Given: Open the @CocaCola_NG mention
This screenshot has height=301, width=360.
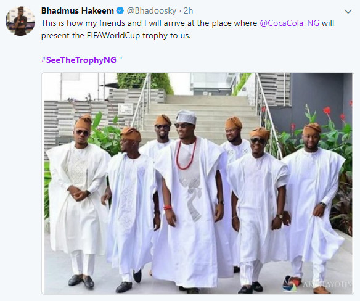Looking at the screenshot, I should click(289, 23).
